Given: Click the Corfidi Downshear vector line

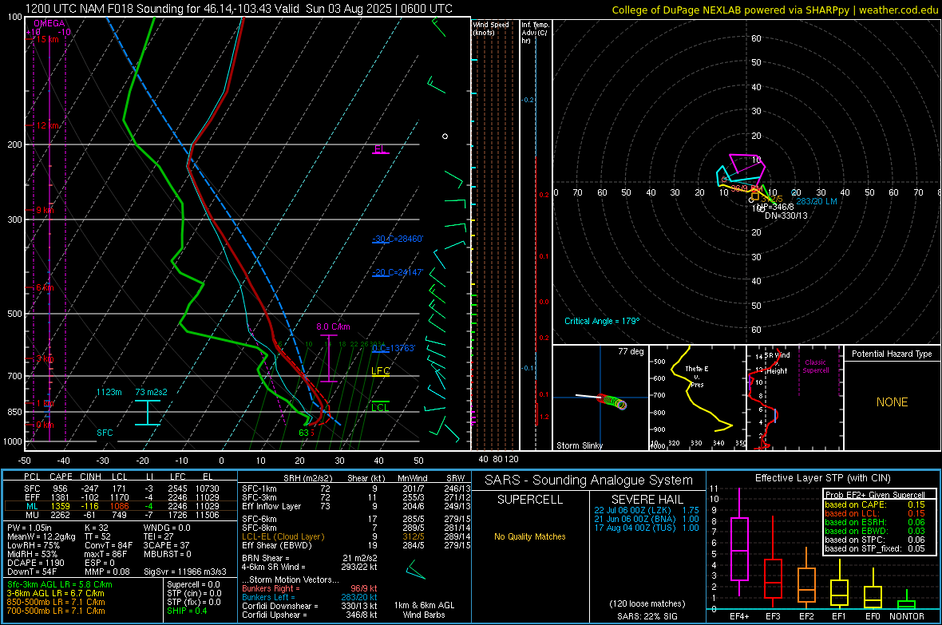Looking at the screenshot, I should [x=310, y=606].
